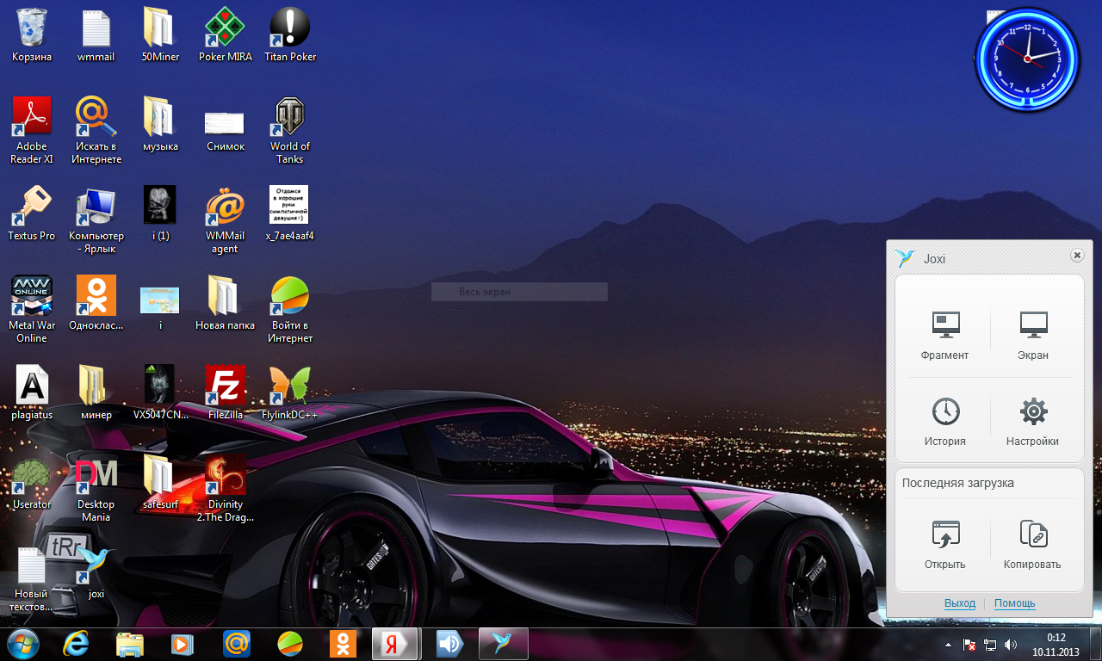Open the blue speaker taskbar application
This screenshot has height=661, width=1102.
[x=449, y=644]
